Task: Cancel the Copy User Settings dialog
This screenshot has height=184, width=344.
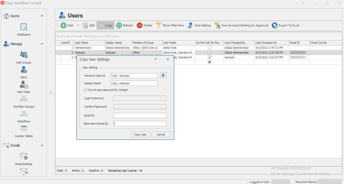Action: pyautogui.click(x=161, y=135)
